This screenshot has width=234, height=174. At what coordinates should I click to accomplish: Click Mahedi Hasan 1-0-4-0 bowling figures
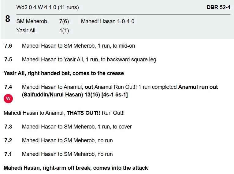click(x=108, y=21)
